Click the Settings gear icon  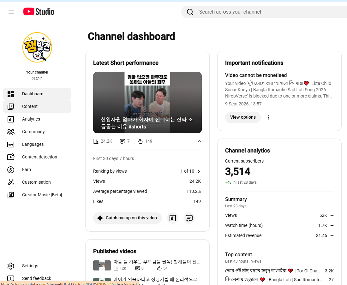point(11,266)
